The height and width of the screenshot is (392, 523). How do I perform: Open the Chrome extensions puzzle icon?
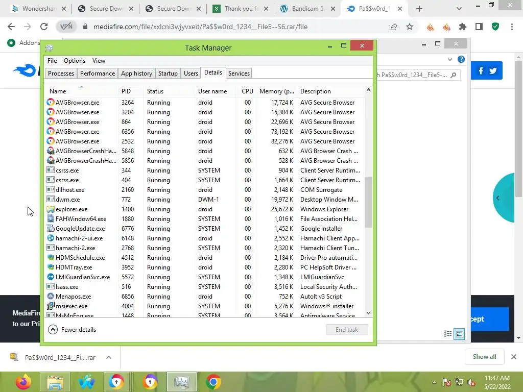coord(463,27)
